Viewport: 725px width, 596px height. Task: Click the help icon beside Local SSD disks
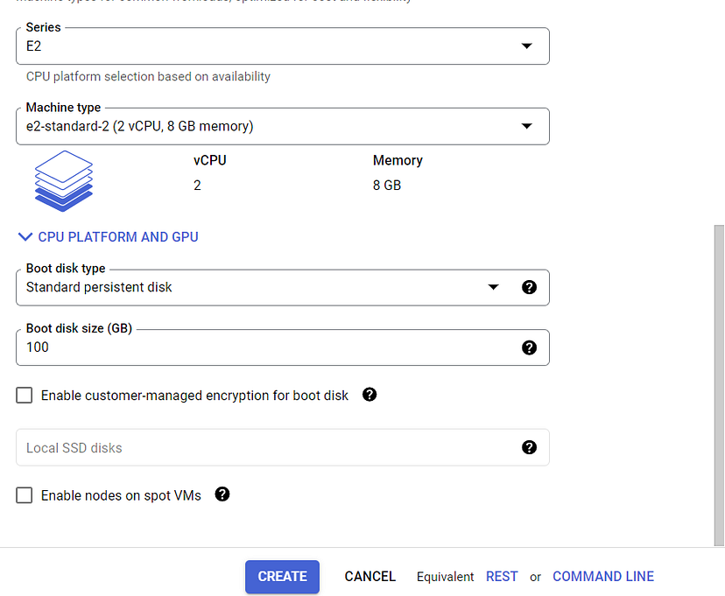point(529,447)
